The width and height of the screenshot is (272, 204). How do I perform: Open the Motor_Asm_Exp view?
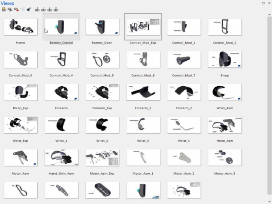102,157
